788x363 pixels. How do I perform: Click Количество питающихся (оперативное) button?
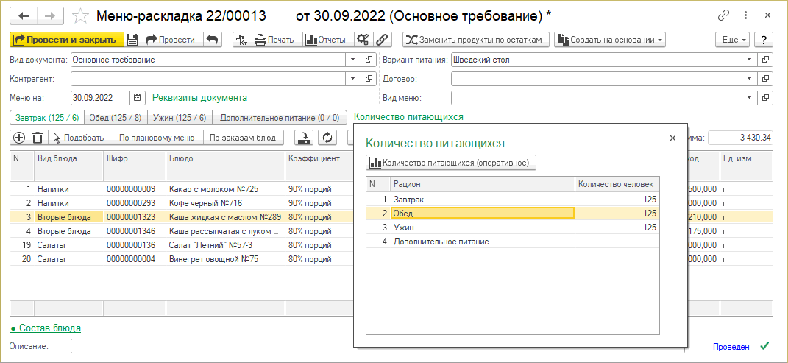point(451,163)
